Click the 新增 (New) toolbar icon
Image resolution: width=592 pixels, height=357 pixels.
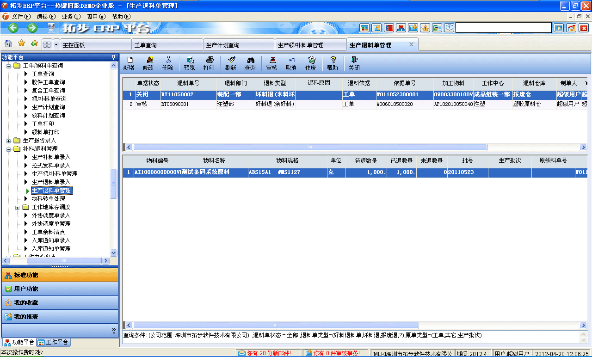pyautogui.click(x=129, y=63)
